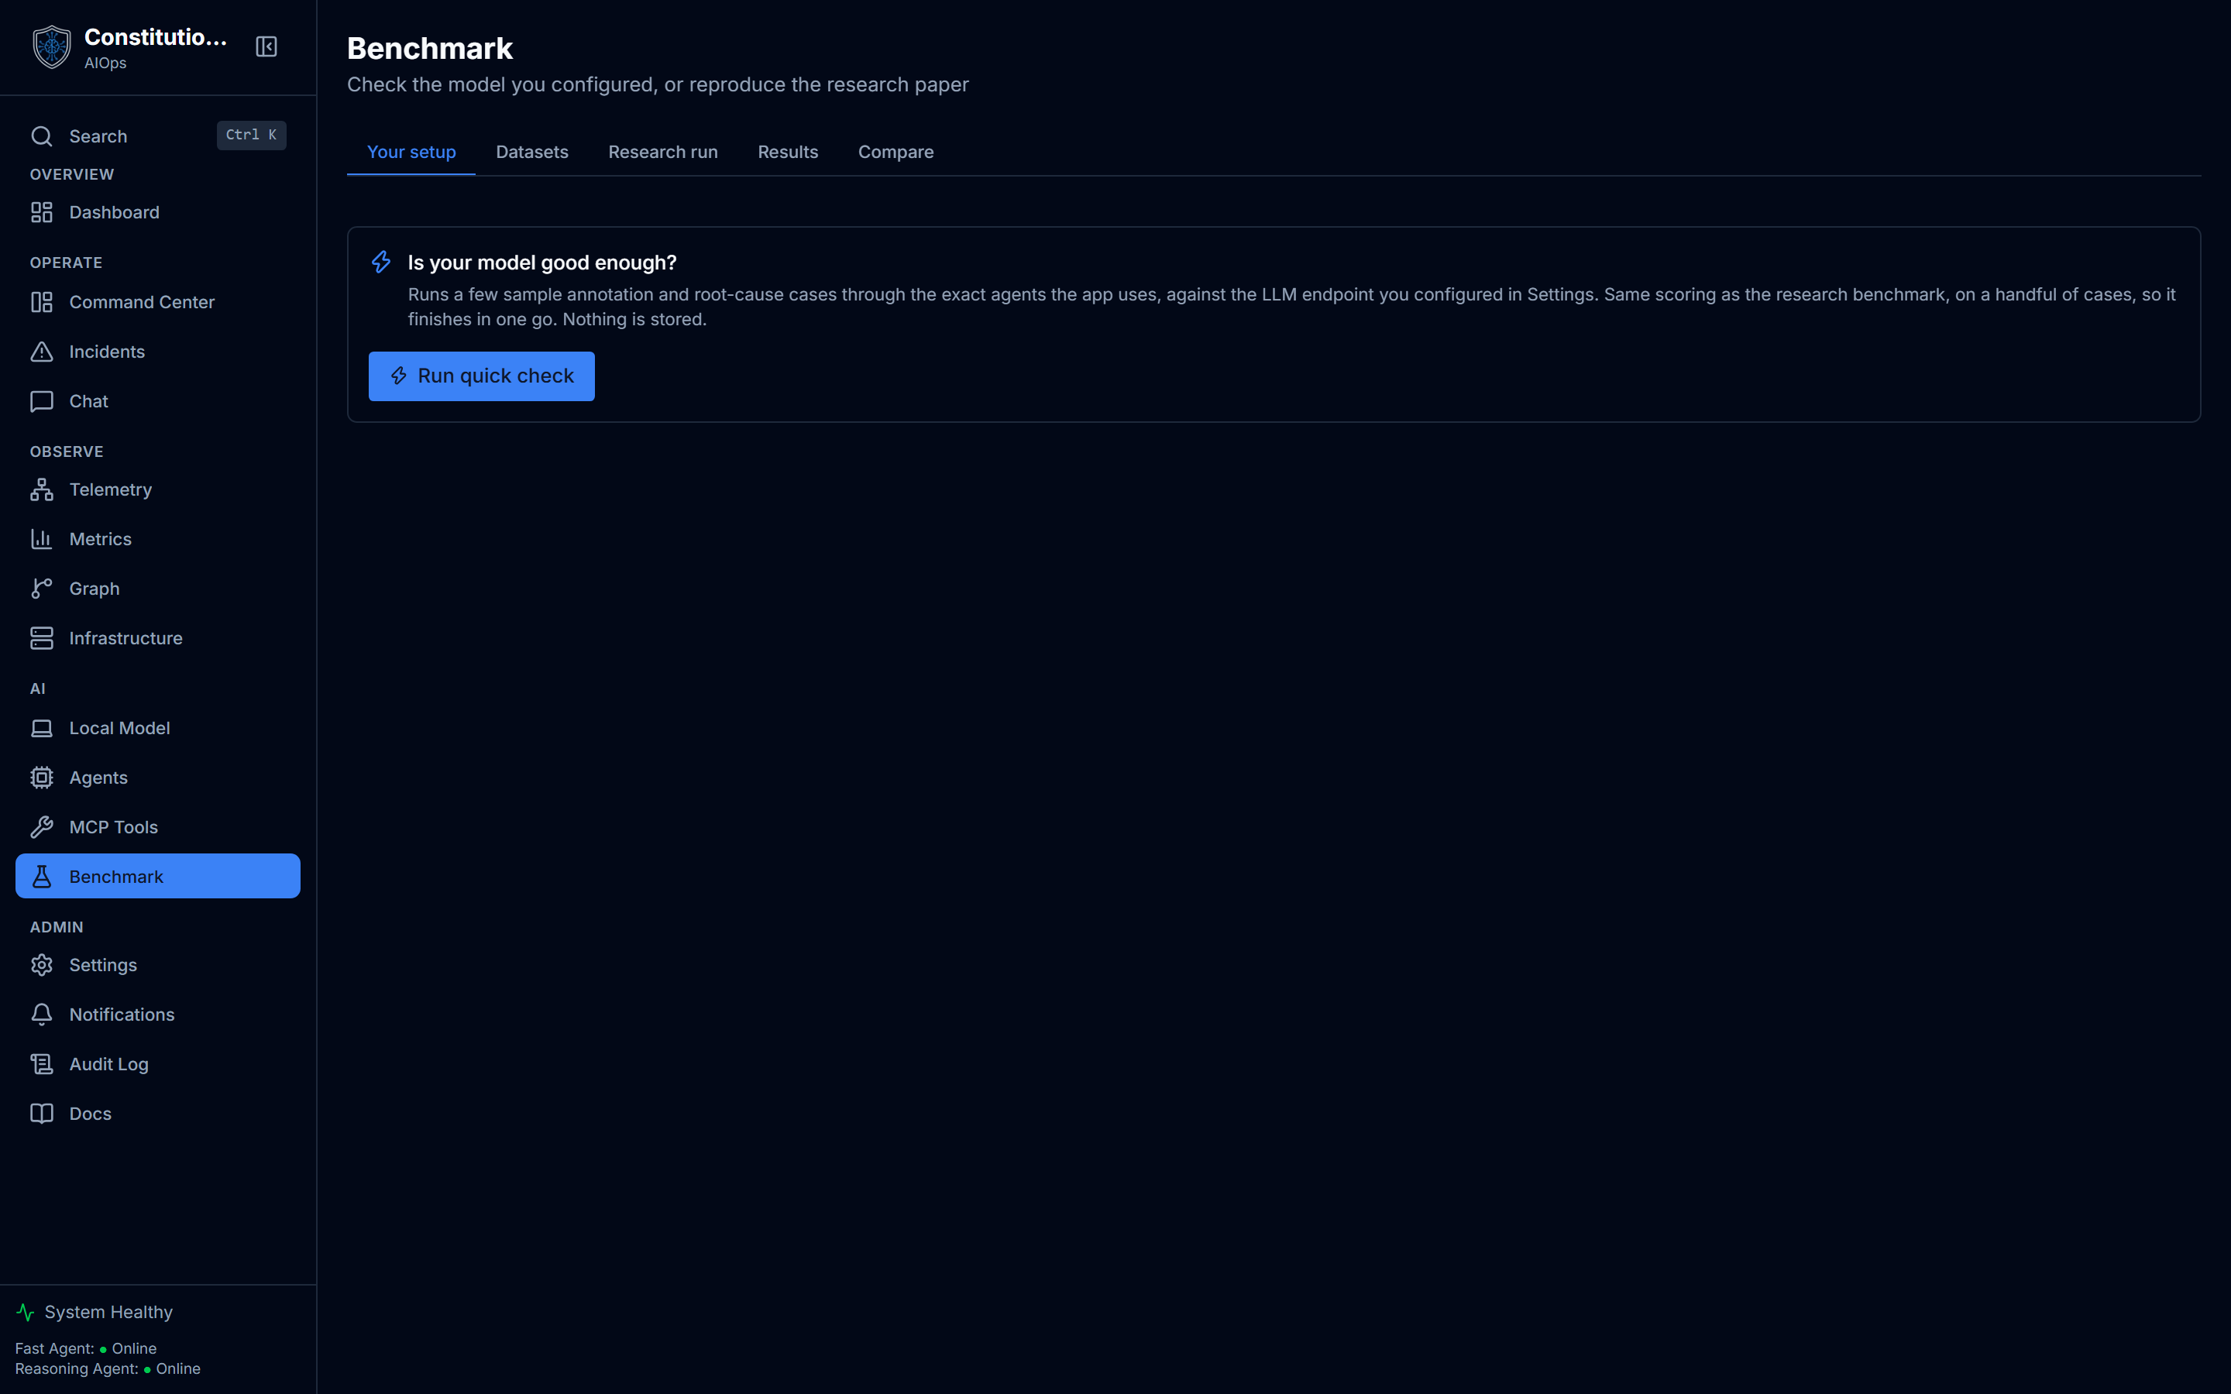Click the Benchmark flask icon
The image size is (2231, 1394).
(42, 877)
